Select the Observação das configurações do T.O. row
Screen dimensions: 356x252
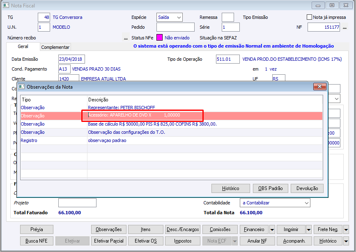tap(171, 132)
